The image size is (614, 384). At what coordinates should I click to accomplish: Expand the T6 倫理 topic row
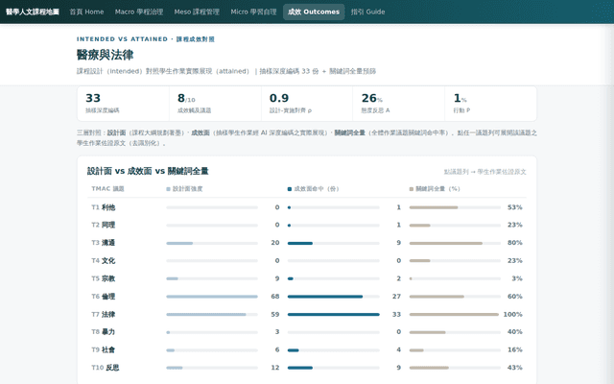(x=307, y=297)
